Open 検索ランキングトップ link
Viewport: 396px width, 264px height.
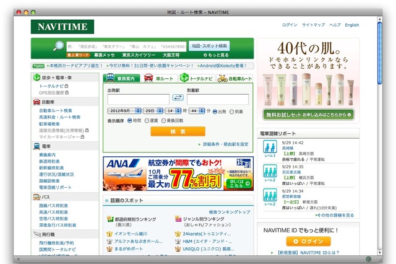pos(230,212)
